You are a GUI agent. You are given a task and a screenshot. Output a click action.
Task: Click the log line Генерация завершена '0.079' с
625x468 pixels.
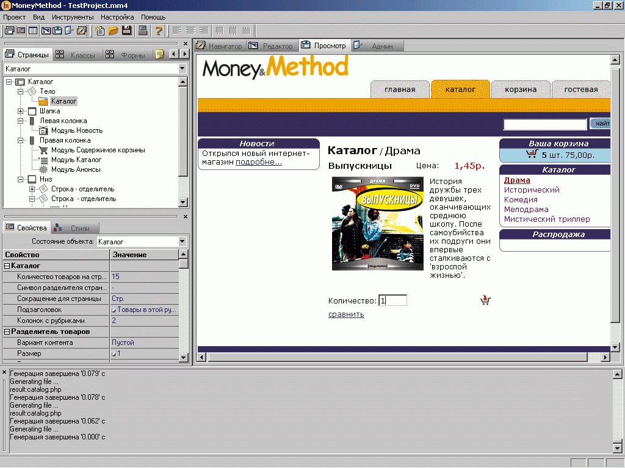57,374
